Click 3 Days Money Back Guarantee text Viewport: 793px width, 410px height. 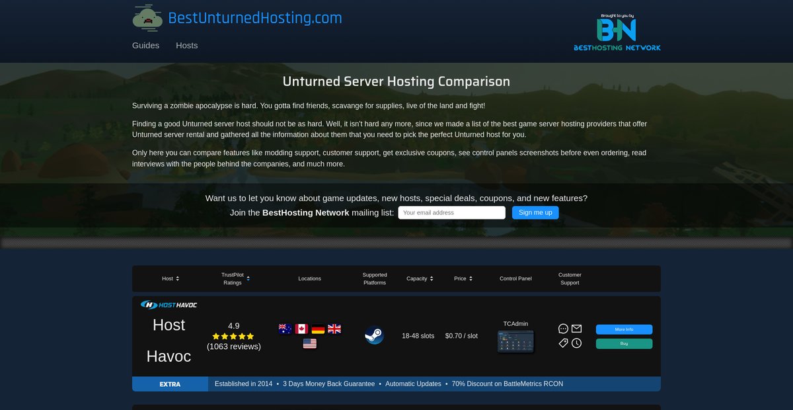[x=329, y=384]
